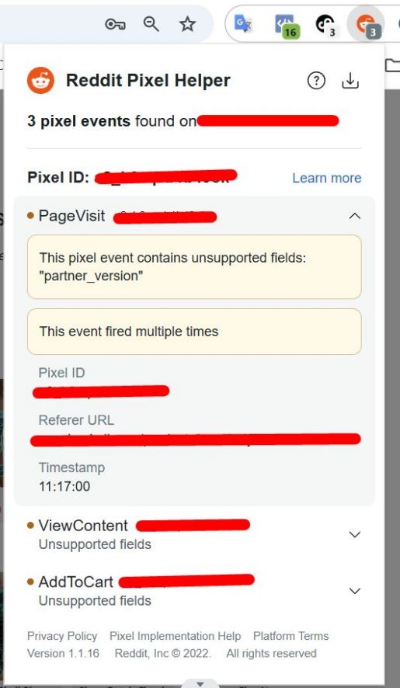Image resolution: width=400 pixels, height=688 pixels.
Task: Click the Reddit logo in popup header
Action: point(40,81)
